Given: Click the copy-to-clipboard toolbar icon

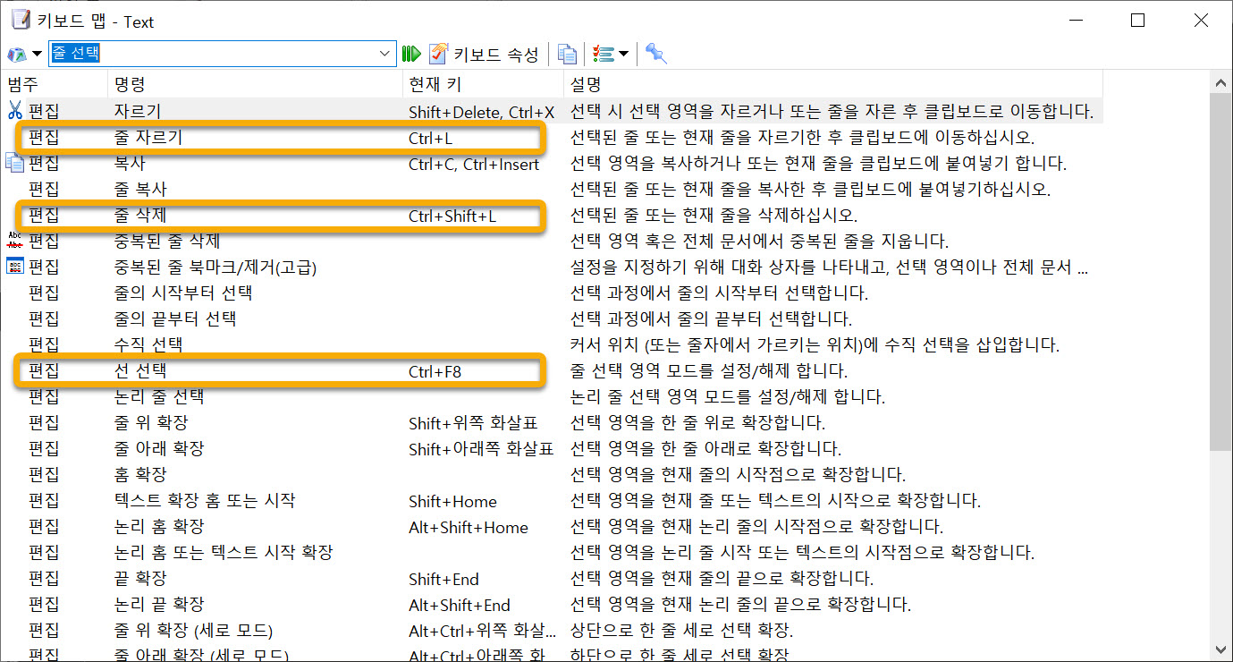Looking at the screenshot, I should [567, 54].
